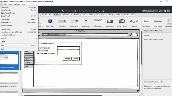Switch to the iOS library tab

pos(97,15)
